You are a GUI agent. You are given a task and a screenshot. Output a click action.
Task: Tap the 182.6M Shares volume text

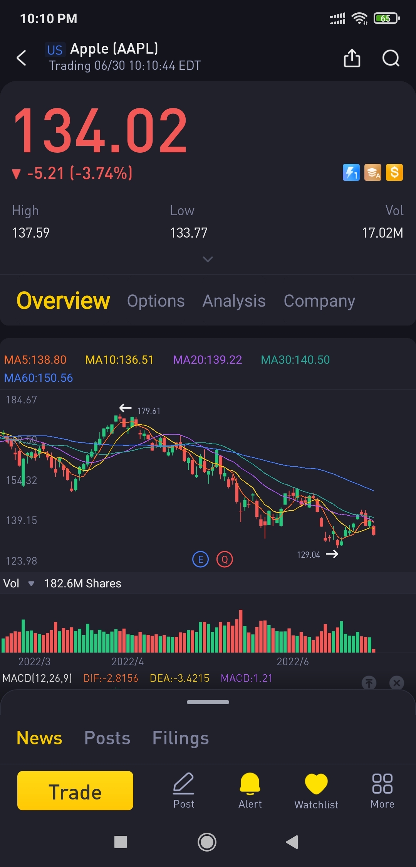click(x=82, y=584)
